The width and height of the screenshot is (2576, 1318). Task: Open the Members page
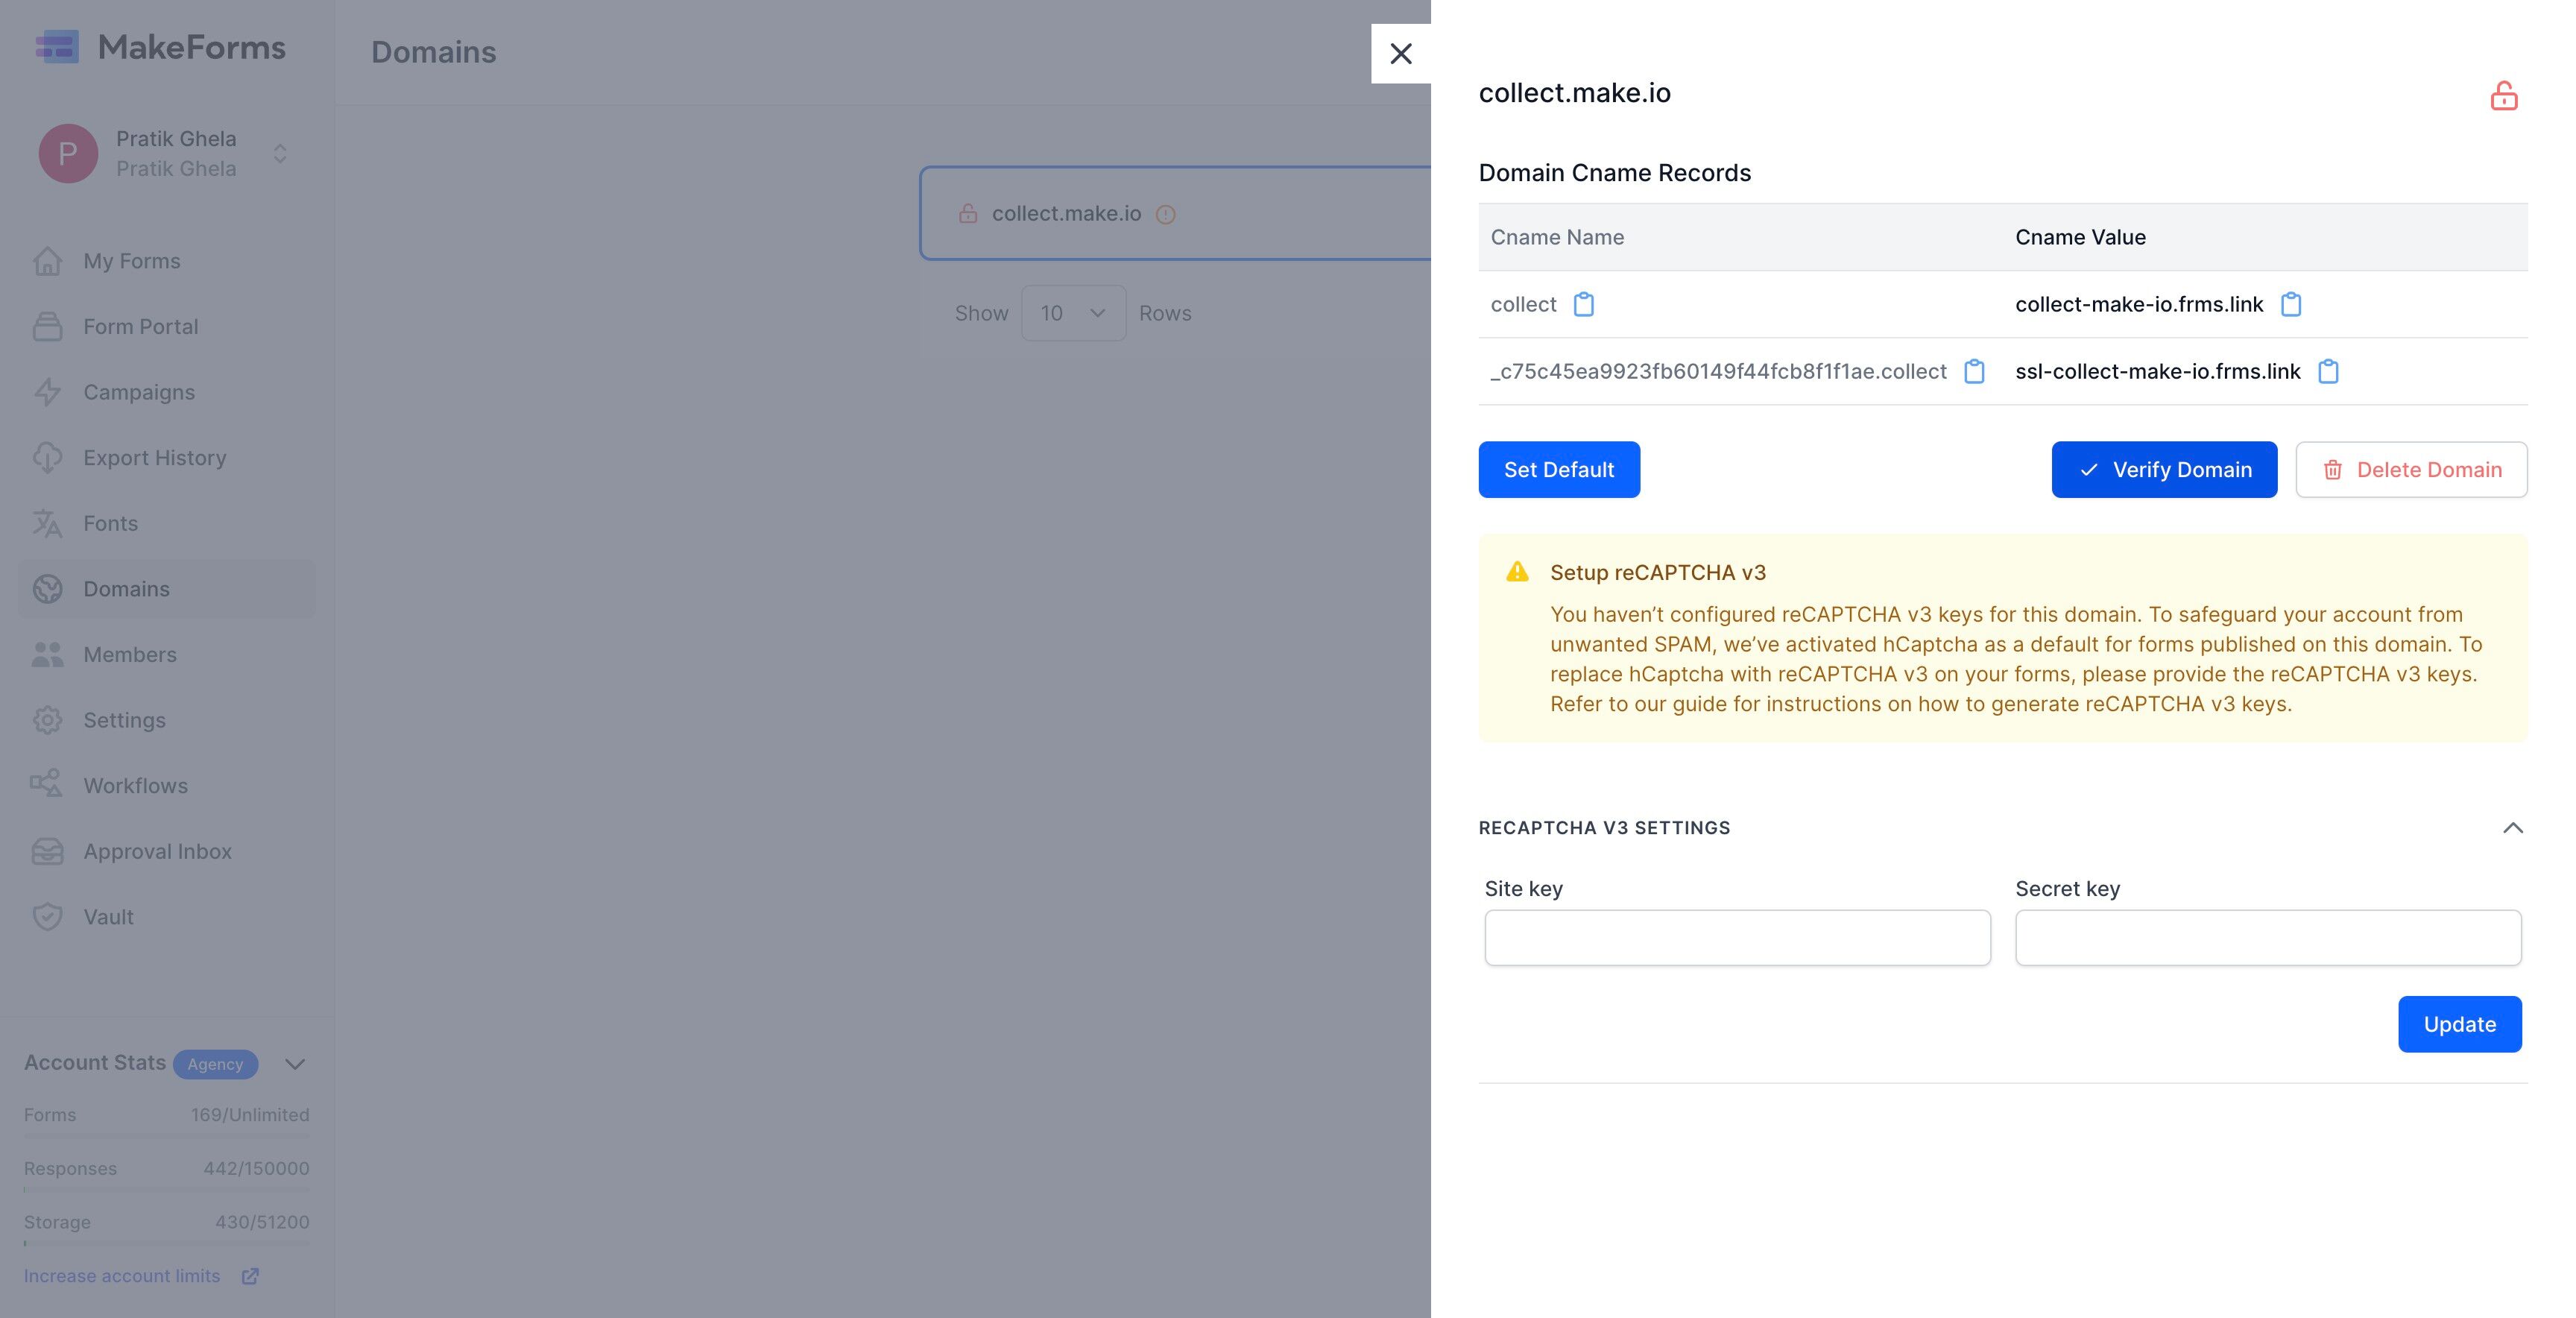pos(166,654)
